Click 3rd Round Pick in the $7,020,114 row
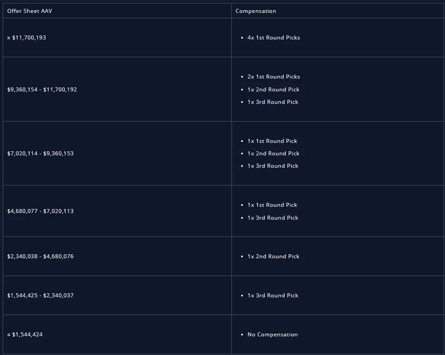Screen dimensions: 445x355 click(x=273, y=166)
